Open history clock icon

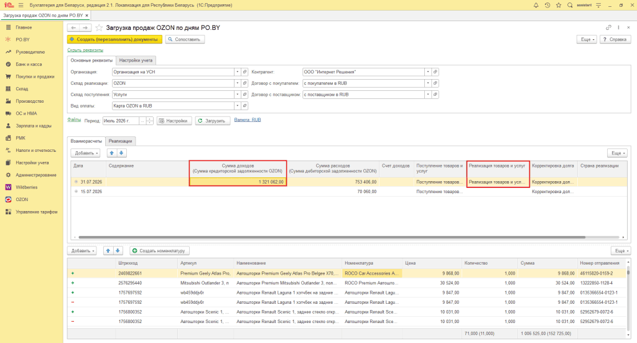(x=547, y=5)
